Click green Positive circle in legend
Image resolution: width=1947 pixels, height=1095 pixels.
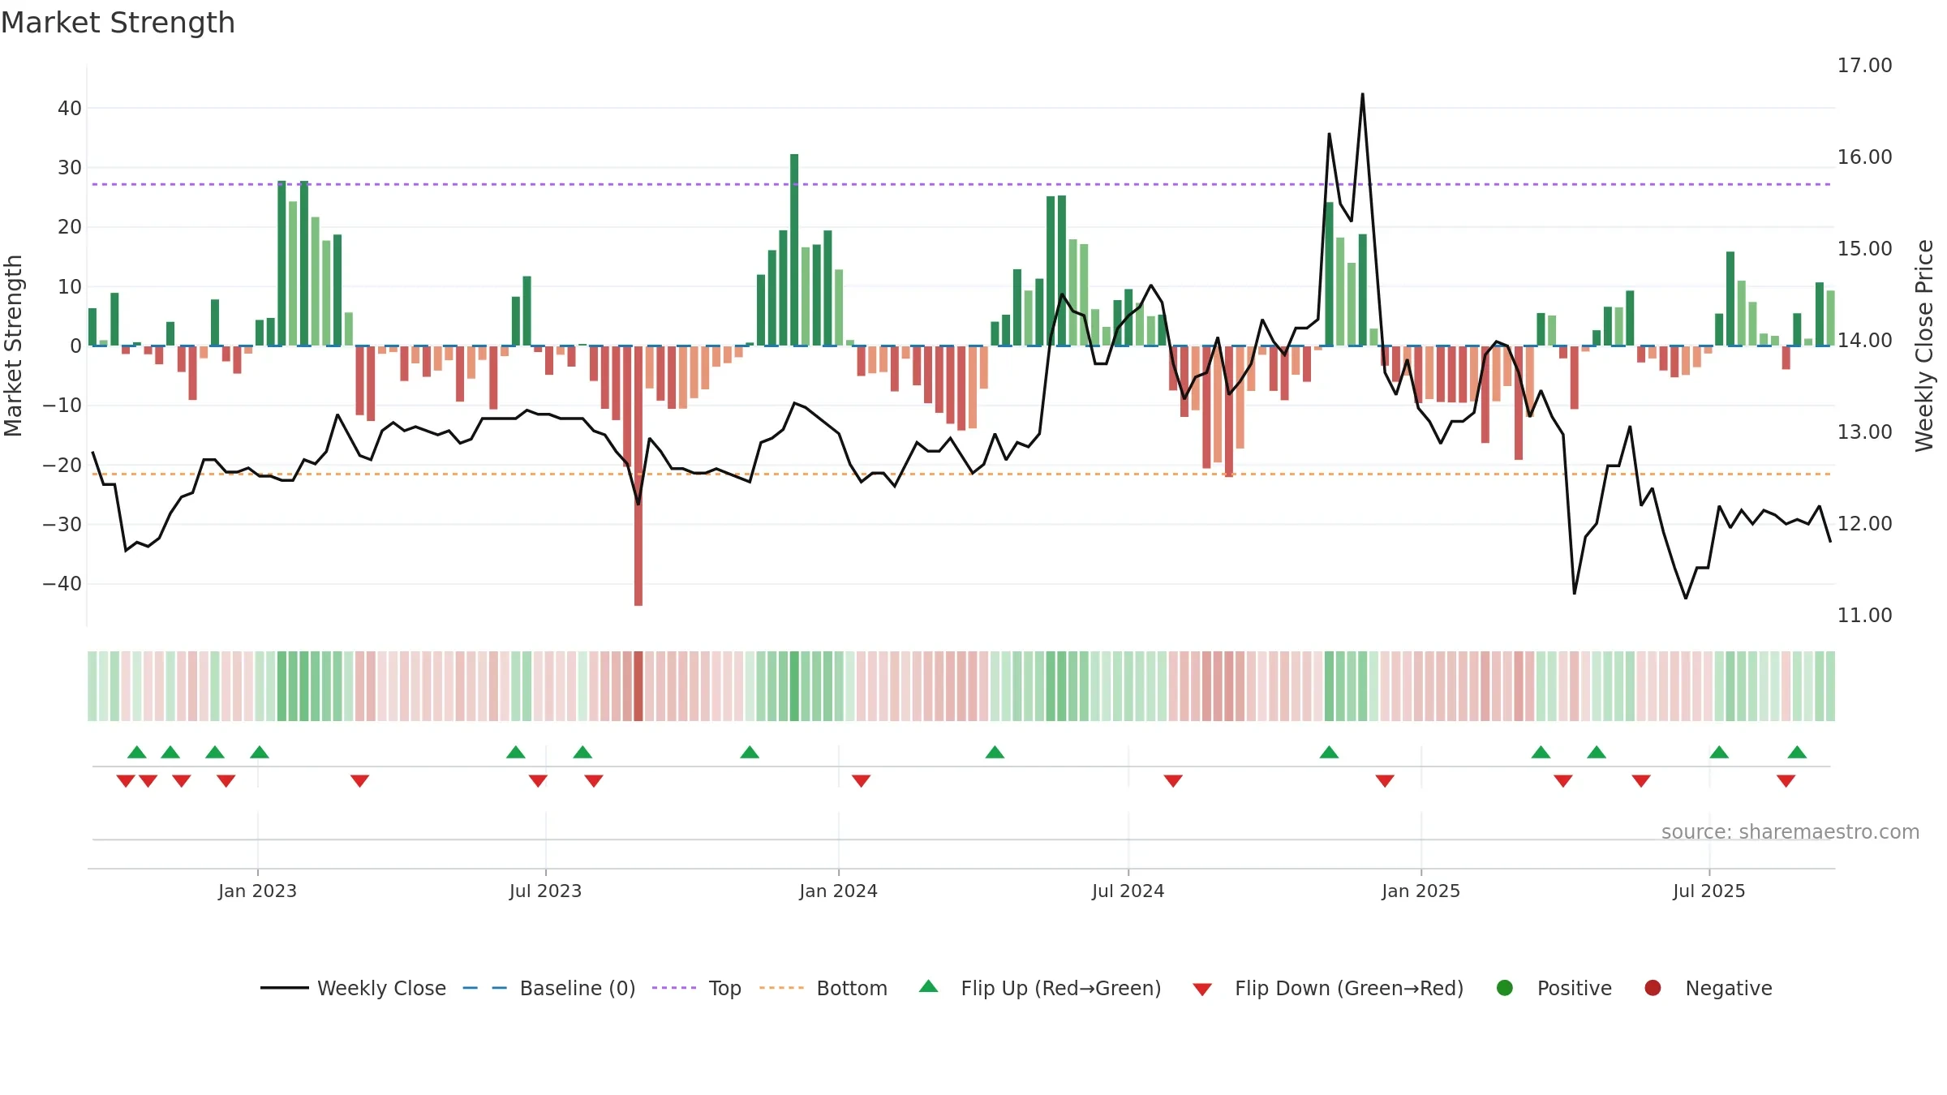[x=1505, y=988]
